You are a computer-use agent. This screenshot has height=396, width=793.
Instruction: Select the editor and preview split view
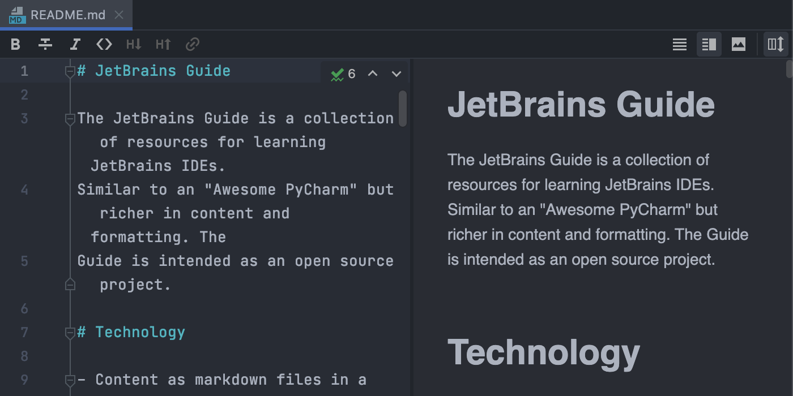coord(709,44)
